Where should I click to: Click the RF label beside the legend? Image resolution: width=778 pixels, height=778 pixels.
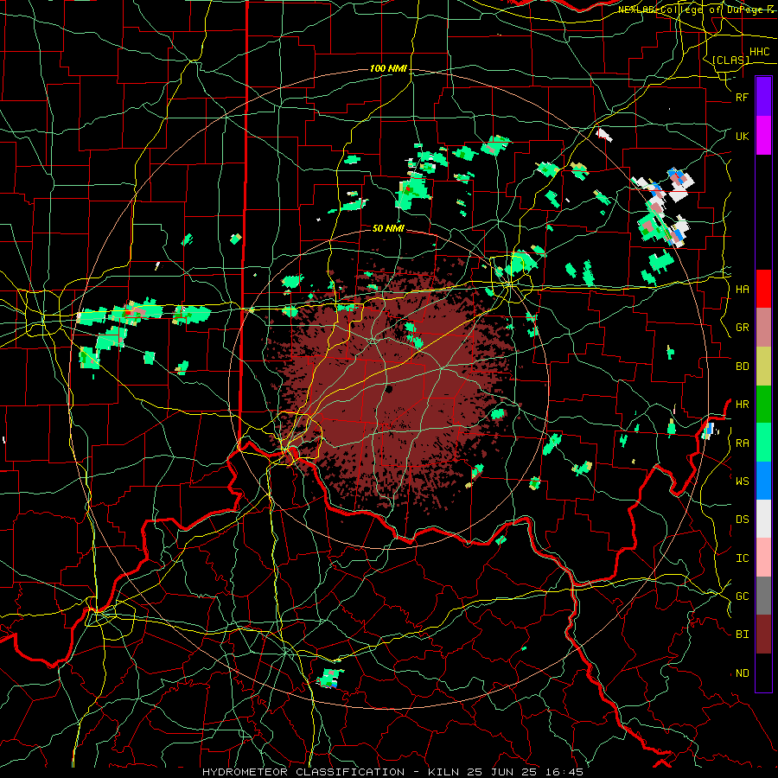click(x=742, y=97)
